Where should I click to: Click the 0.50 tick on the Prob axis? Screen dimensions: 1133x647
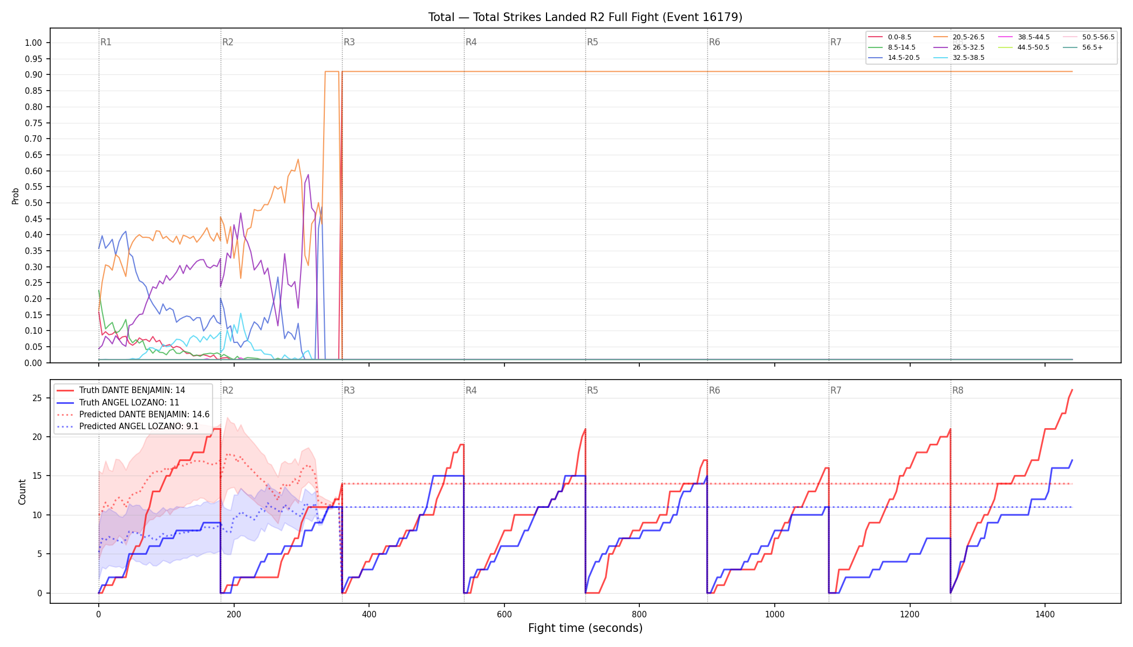point(33,203)
